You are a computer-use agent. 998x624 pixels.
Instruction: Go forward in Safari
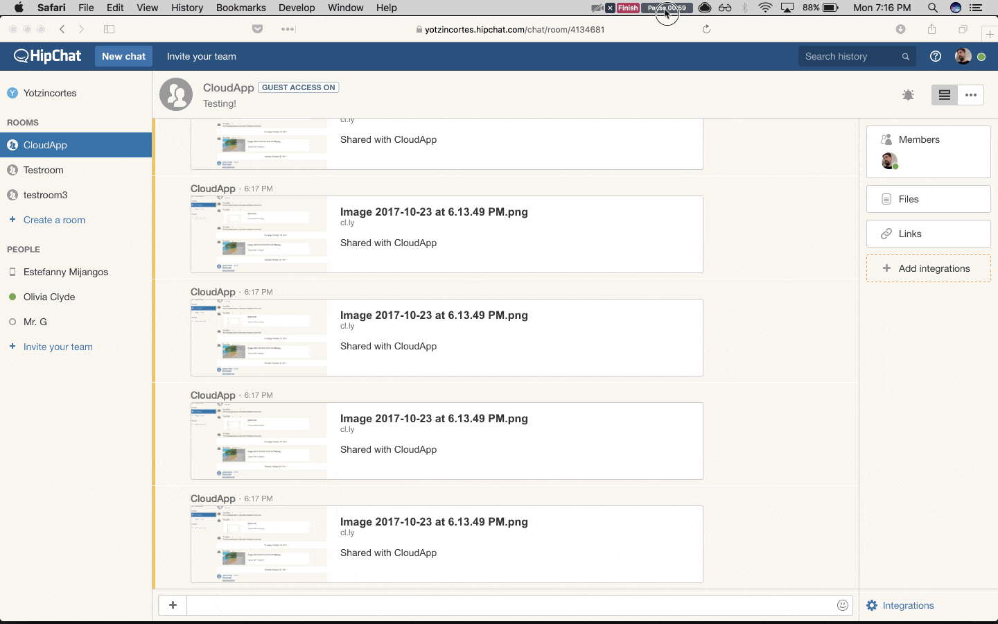click(82, 29)
